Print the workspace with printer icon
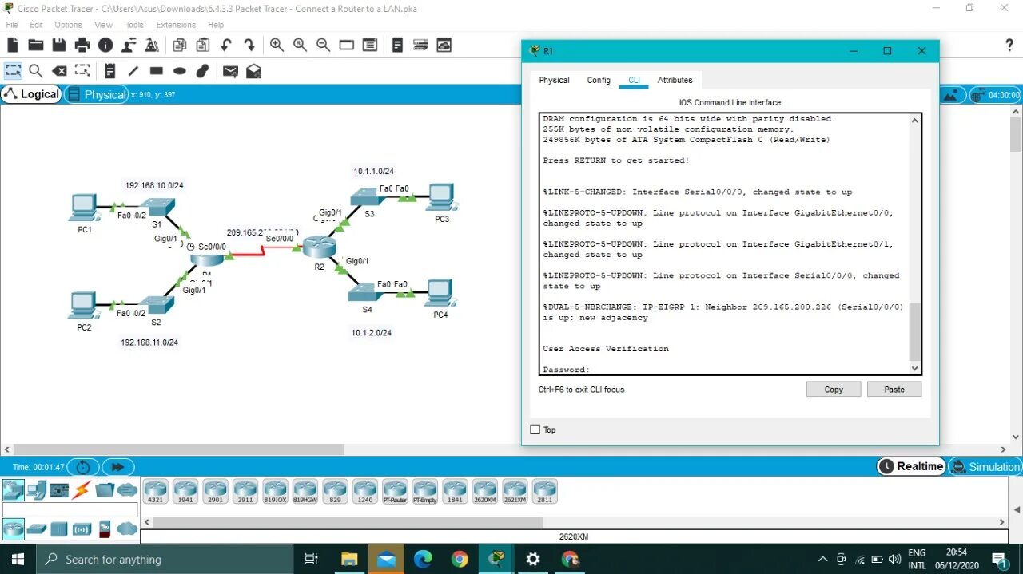1023x574 pixels. [x=82, y=46]
